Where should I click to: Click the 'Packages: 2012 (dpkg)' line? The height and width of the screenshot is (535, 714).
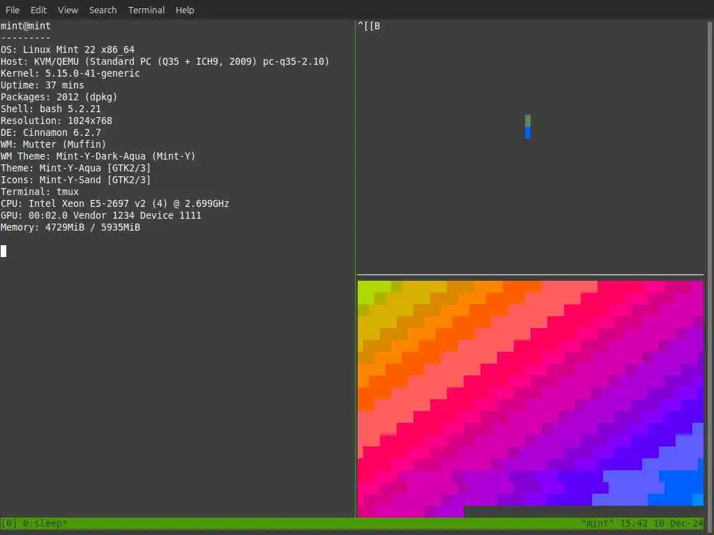(59, 97)
